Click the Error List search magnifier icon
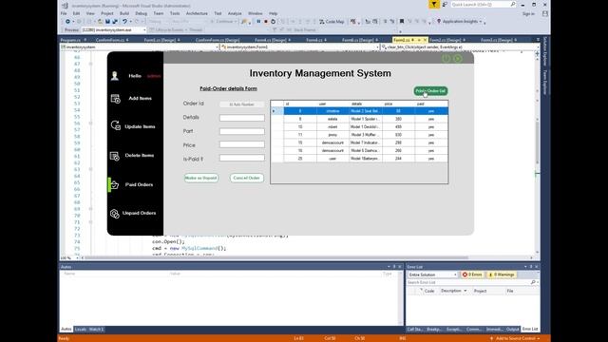 (x=533, y=282)
